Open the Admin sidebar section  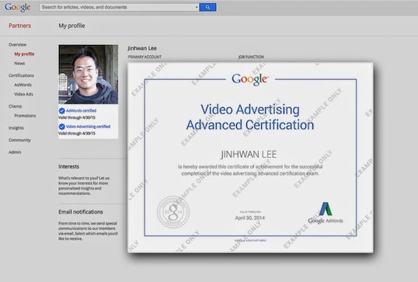(x=15, y=152)
